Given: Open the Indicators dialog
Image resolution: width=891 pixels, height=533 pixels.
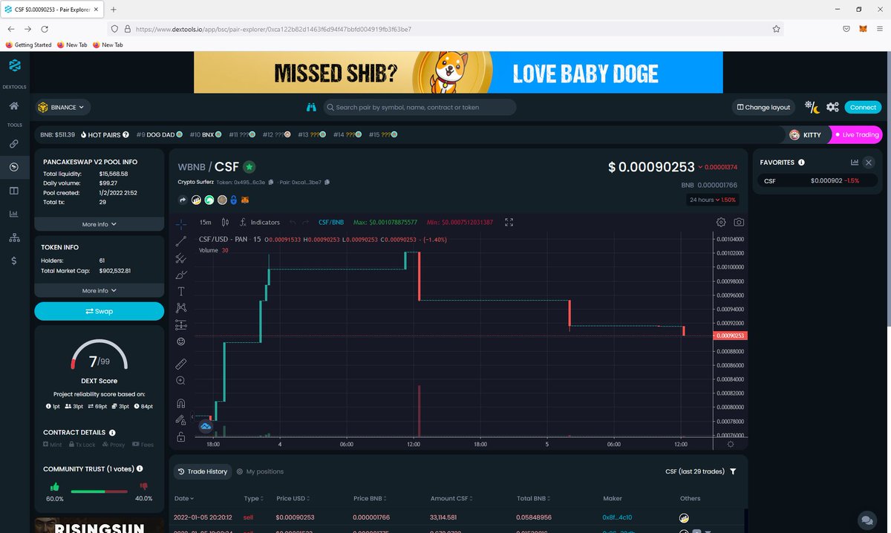Looking at the screenshot, I should coord(259,222).
